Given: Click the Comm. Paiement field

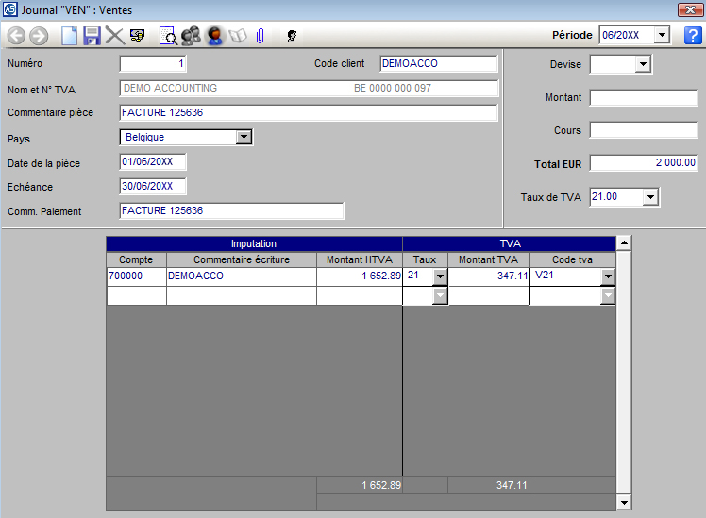Looking at the screenshot, I should pos(231,210).
